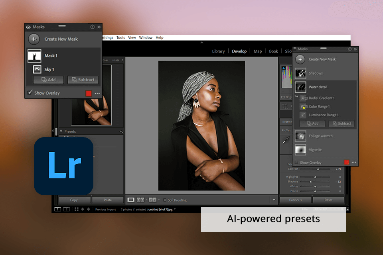The width and height of the screenshot is (383, 255).
Task: Choose the loupe view icon in the toolbar
Action: tap(131, 200)
